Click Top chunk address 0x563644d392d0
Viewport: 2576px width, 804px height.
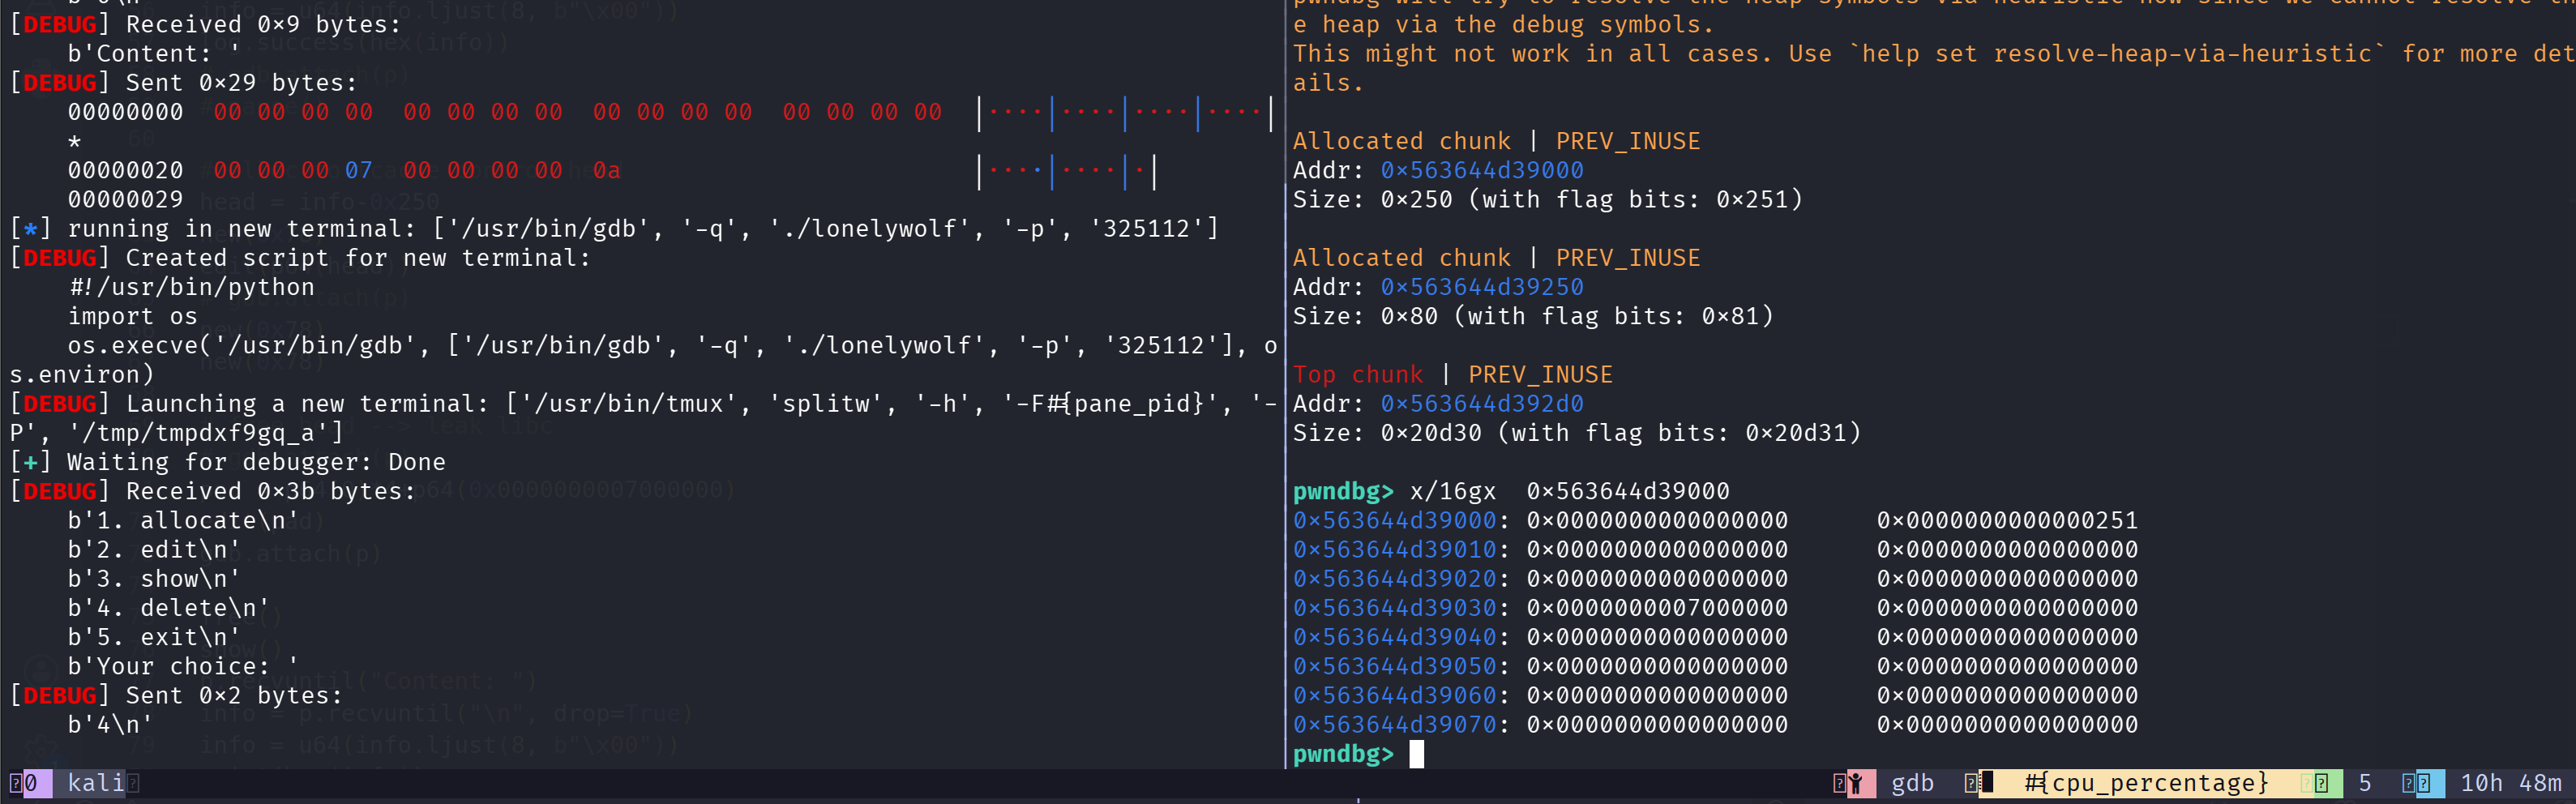tap(1482, 404)
